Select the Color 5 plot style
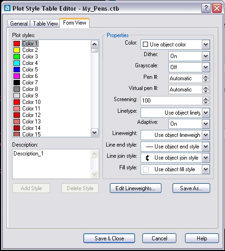Image resolution: width=225 pixels, height=251 pixels. pos(30,70)
